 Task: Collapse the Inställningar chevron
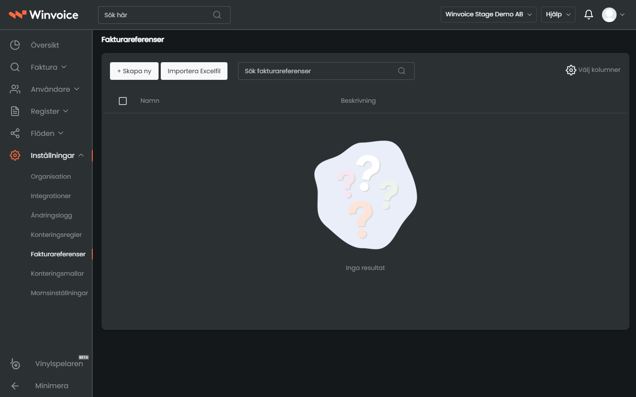click(81, 155)
